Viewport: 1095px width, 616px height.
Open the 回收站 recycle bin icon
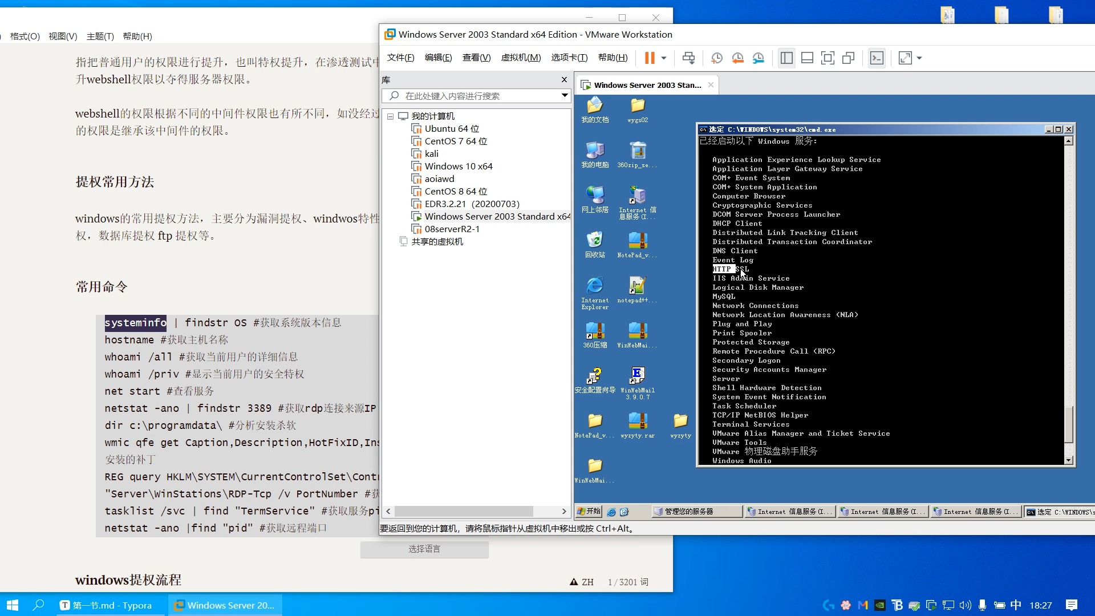pyautogui.click(x=595, y=245)
